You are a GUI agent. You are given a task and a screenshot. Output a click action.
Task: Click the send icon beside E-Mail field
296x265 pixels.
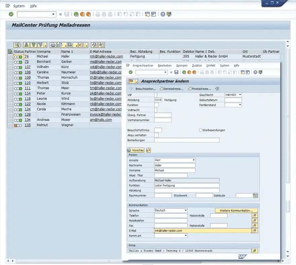click(x=255, y=231)
